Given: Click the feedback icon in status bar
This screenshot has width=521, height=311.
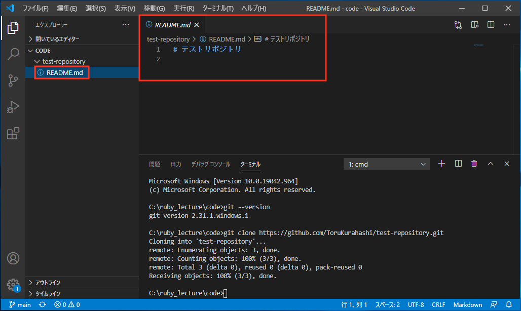Looking at the screenshot, I should coord(494,305).
